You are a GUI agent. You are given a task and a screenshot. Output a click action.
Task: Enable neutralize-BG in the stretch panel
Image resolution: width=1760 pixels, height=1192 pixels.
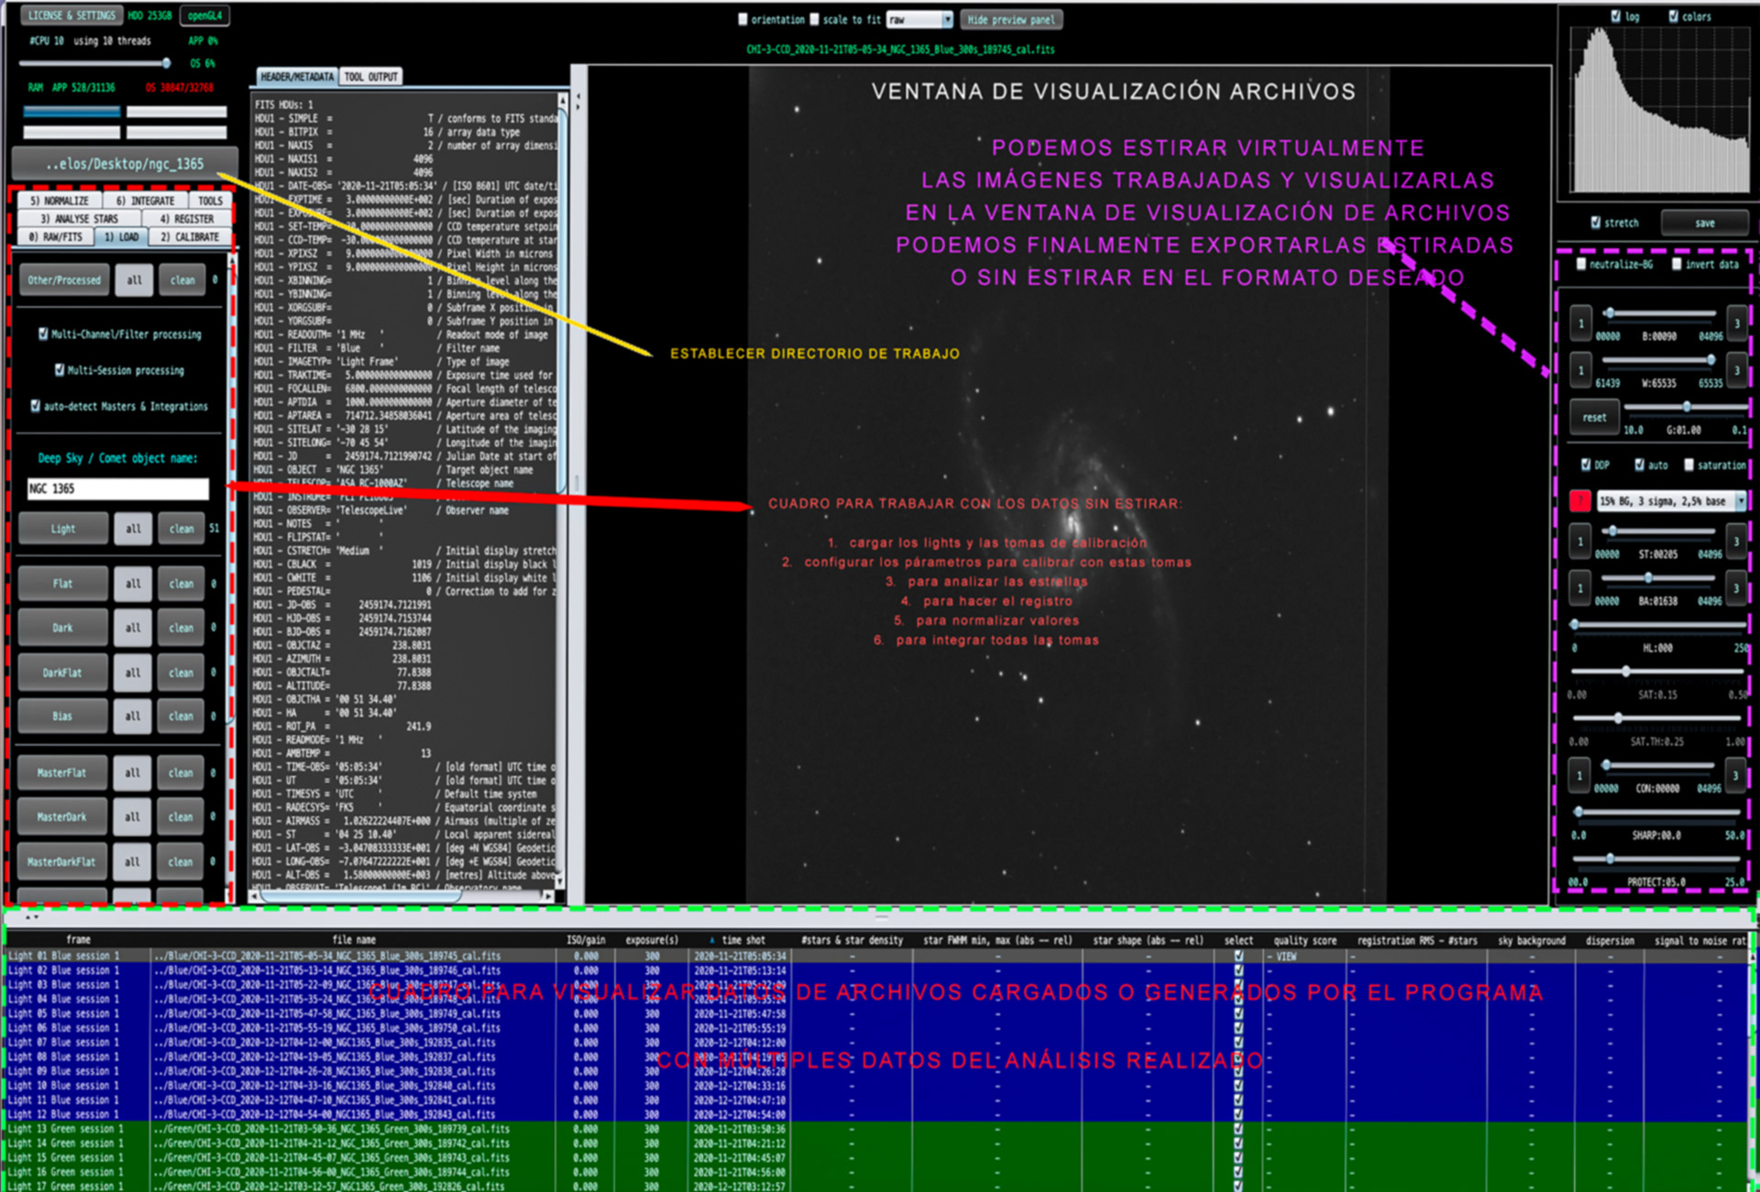pyautogui.click(x=1581, y=263)
